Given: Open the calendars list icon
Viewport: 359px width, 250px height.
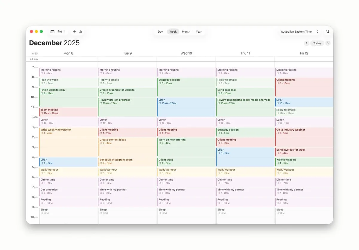Looking at the screenshot, I should click(52, 31).
